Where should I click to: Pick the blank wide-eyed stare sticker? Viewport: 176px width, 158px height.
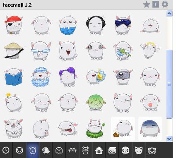click(x=41, y=25)
